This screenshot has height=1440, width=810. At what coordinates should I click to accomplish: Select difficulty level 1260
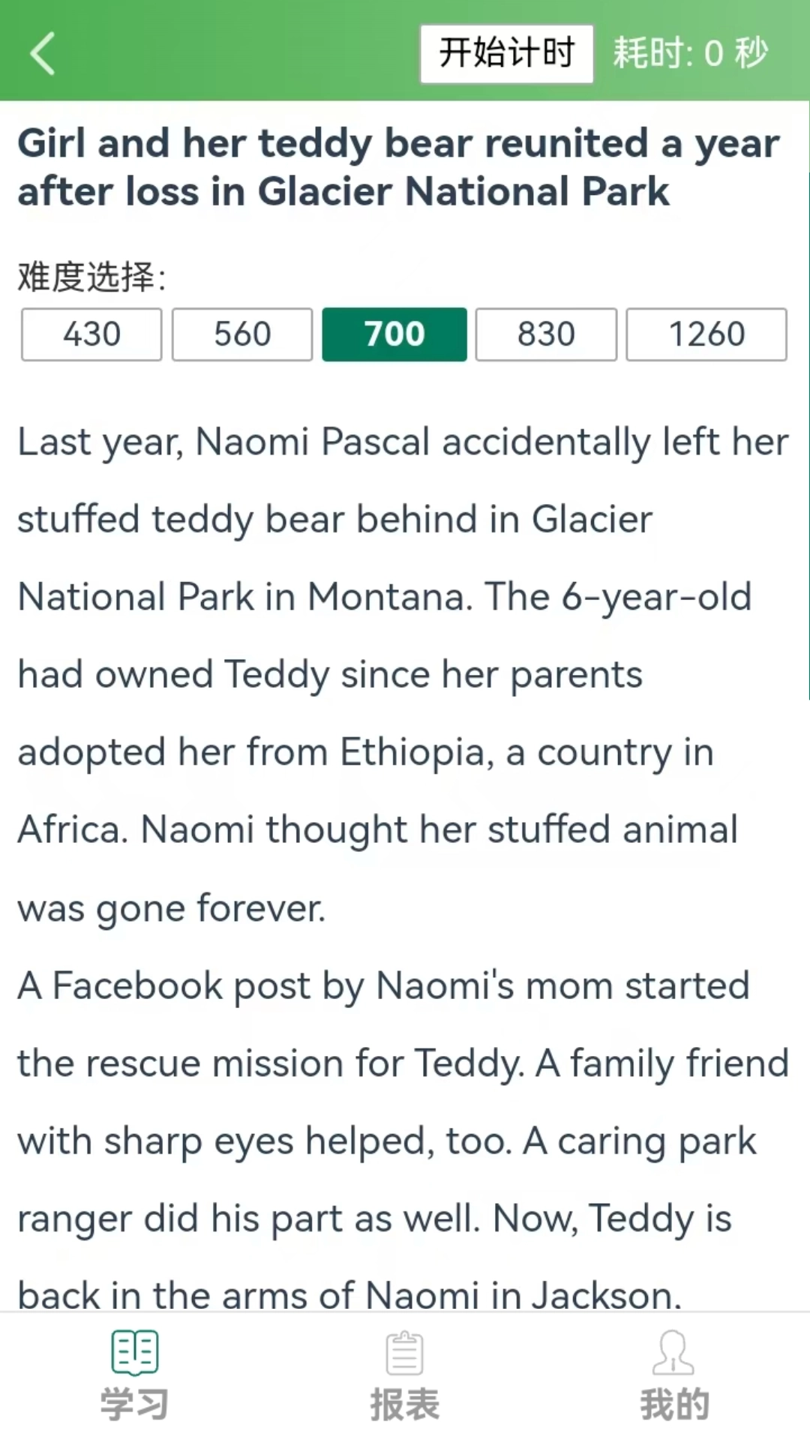(x=706, y=334)
